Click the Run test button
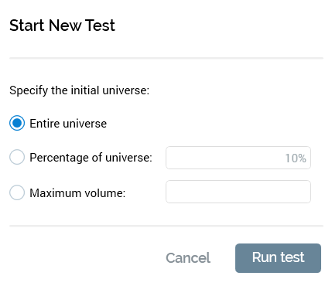 point(278,258)
